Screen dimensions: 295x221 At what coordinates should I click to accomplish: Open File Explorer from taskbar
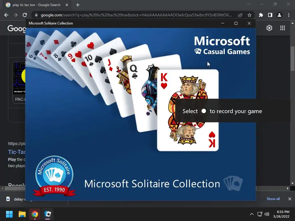click(x=22, y=214)
